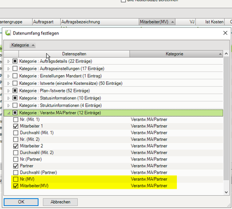
Task: Expand the Strukturinformationen category
Action: (9, 106)
